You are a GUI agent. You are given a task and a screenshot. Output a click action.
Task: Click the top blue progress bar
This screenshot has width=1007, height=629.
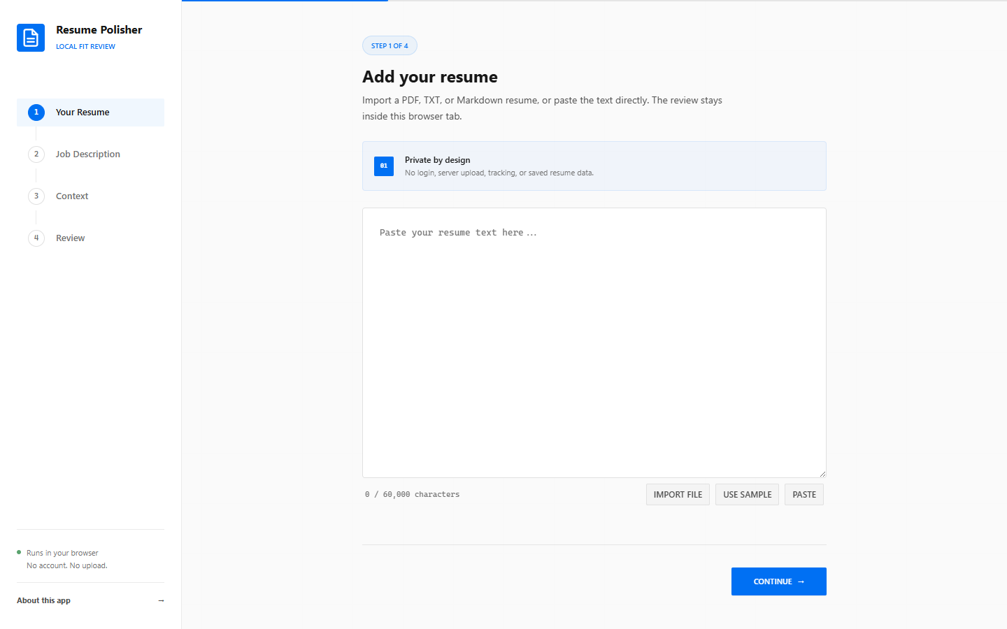point(285,1)
